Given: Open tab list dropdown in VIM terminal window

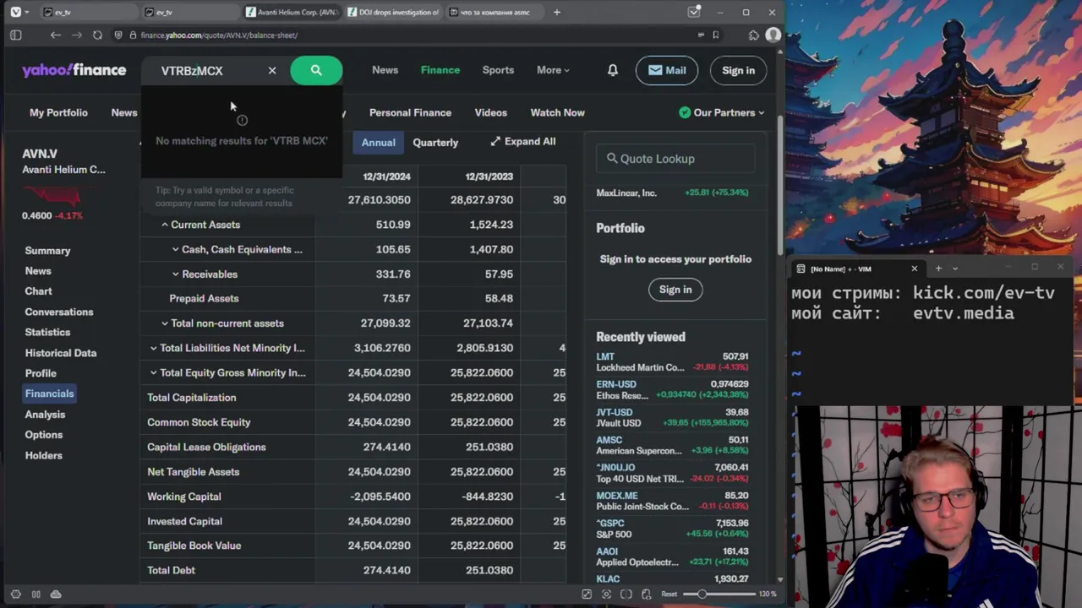Looking at the screenshot, I should point(955,269).
